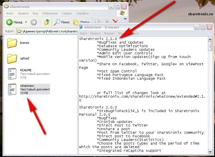Click the 'Sharetronix 2.0.0' heading line

click(98, 107)
